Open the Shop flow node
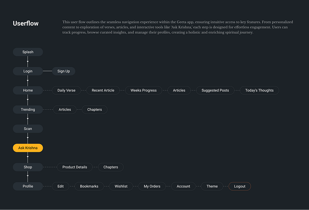 click(28, 167)
